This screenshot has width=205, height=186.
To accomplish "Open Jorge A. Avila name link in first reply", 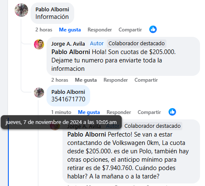I will pyautogui.click(x=68, y=44).
